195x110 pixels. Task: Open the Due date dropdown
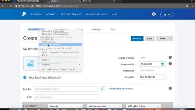coord(152,77)
